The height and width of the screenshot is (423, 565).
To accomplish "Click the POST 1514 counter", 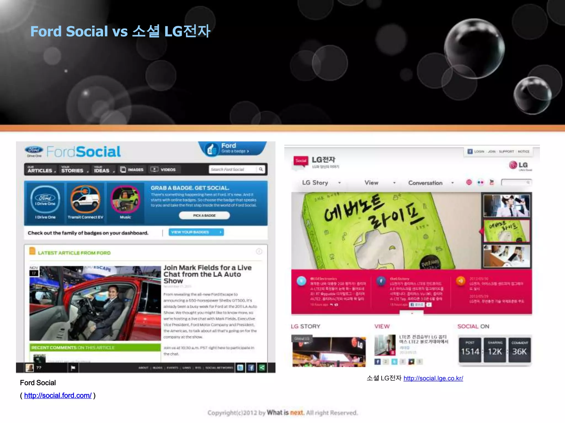I will tap(470, 350).
